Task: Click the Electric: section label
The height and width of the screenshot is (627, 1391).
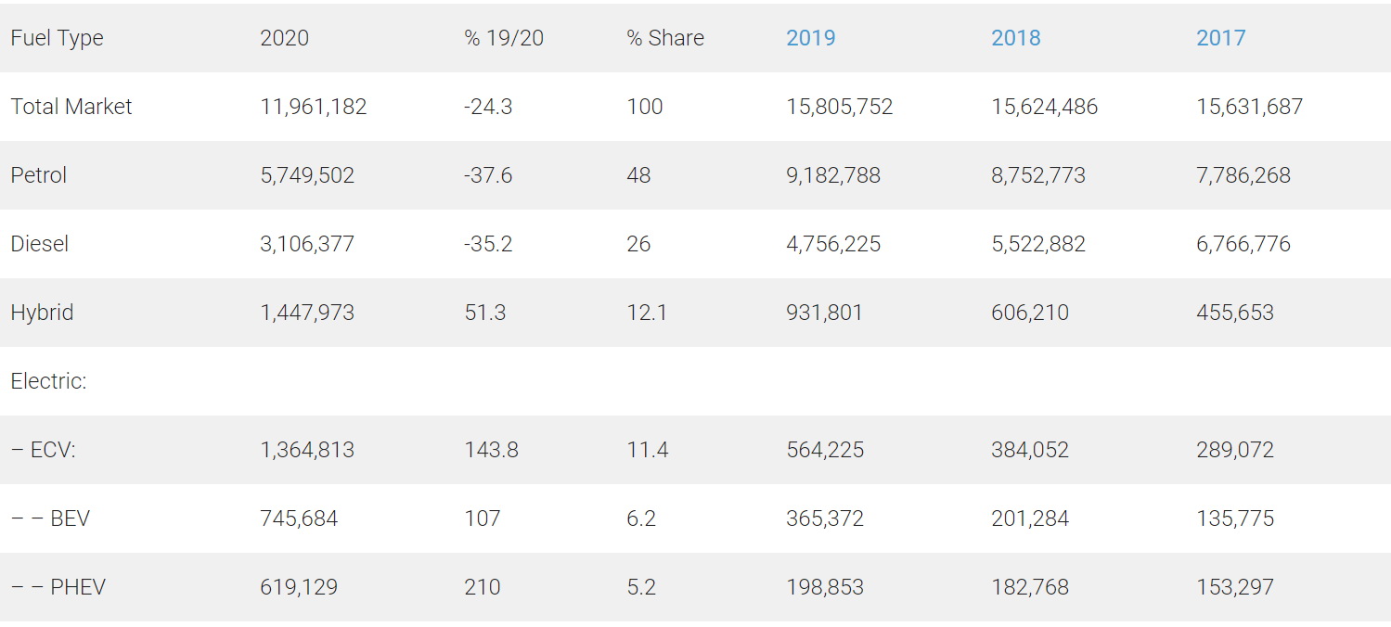Action: [48, 381]
